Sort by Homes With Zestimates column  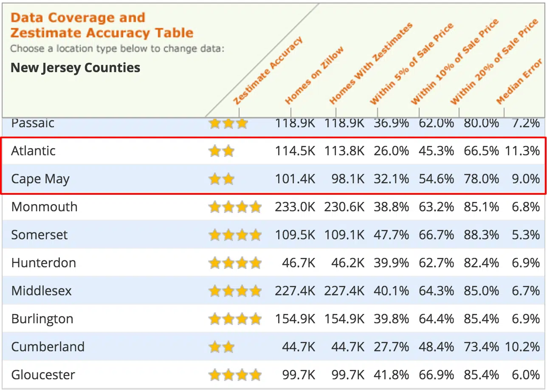371,64
